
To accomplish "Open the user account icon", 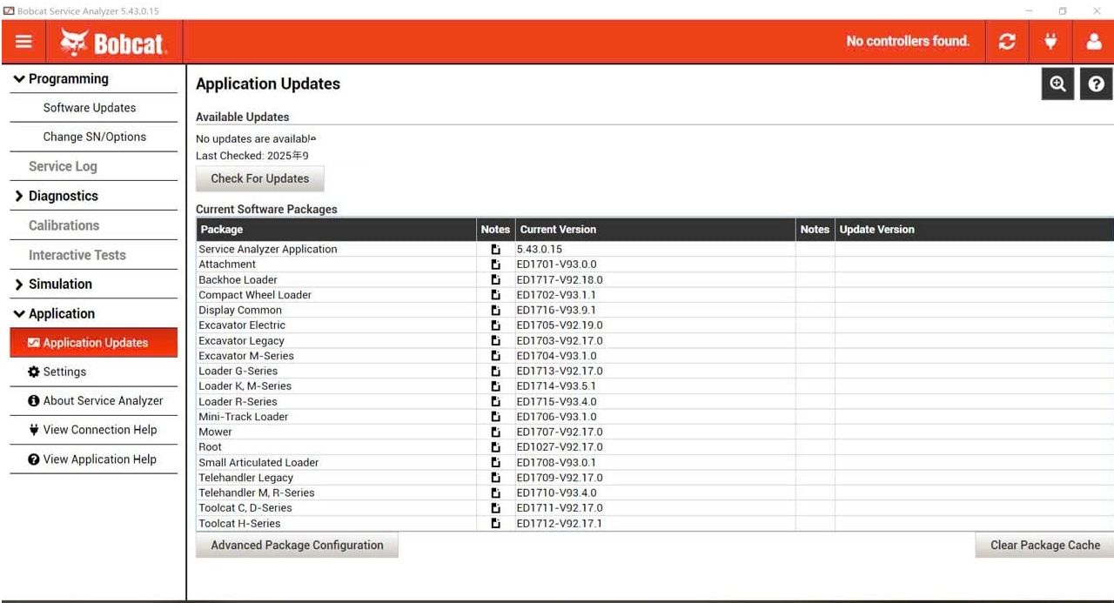I will pos(1094,41).
